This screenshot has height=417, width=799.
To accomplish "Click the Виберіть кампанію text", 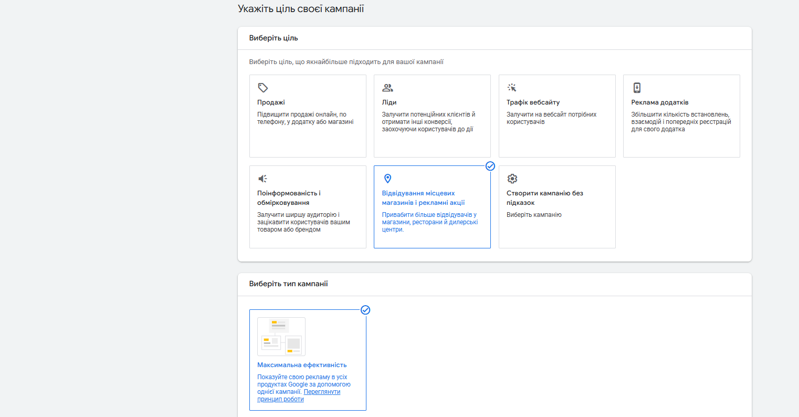I will [x=534, y=215].
